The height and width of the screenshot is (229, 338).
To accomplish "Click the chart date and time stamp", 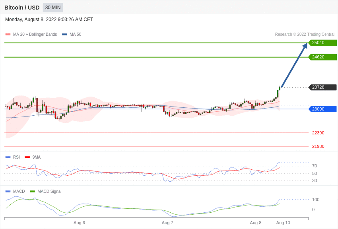I will pyautogui.click(x=49, y=19).
